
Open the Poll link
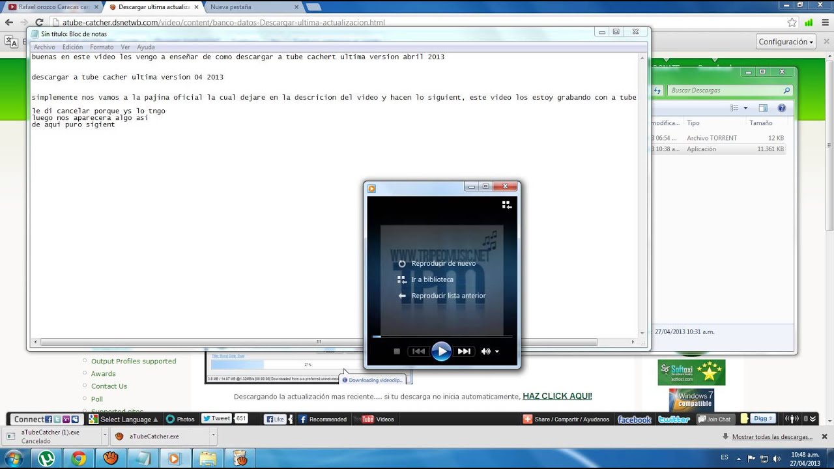click(x=97, y=399)
